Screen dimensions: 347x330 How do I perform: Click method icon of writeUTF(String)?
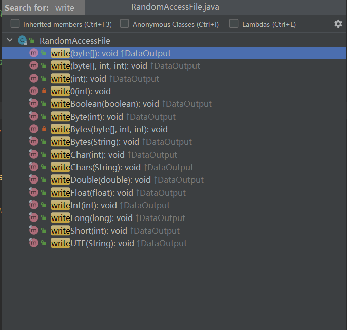(33, 243)
